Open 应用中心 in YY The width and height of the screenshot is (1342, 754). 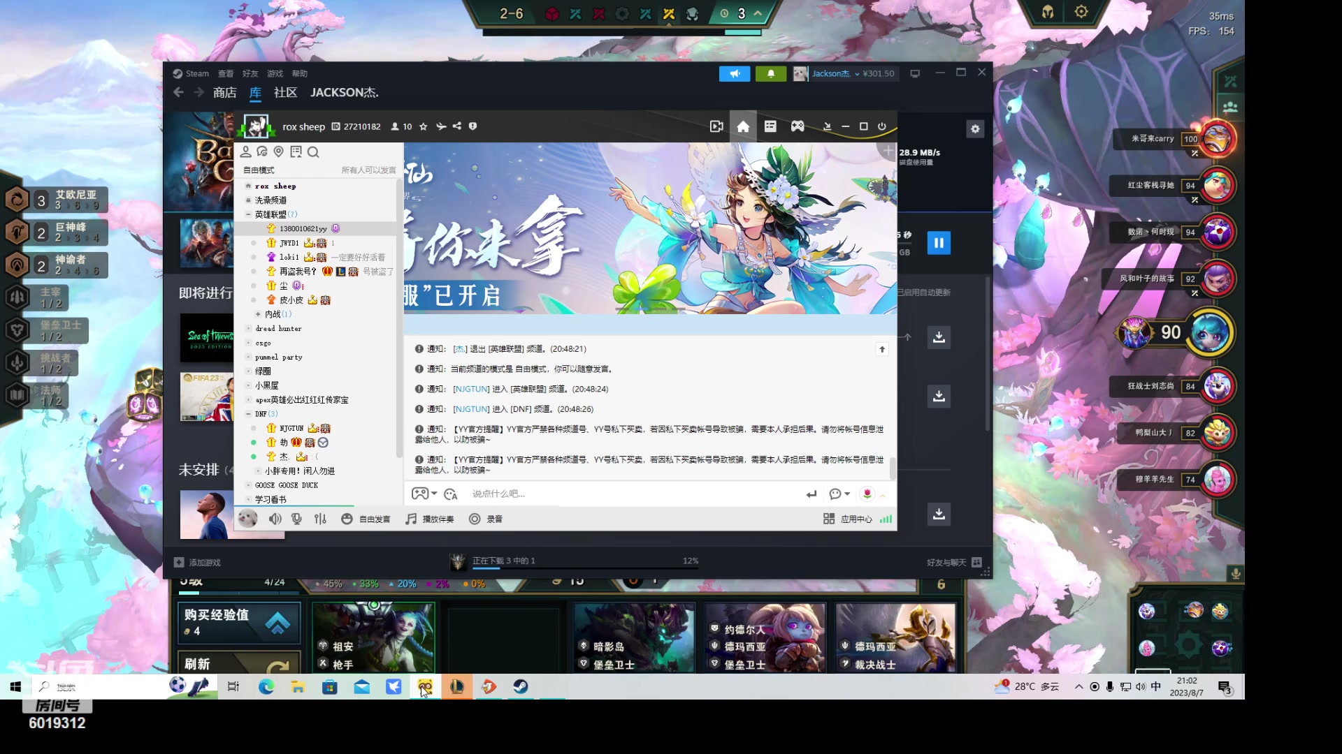[848, 519]
